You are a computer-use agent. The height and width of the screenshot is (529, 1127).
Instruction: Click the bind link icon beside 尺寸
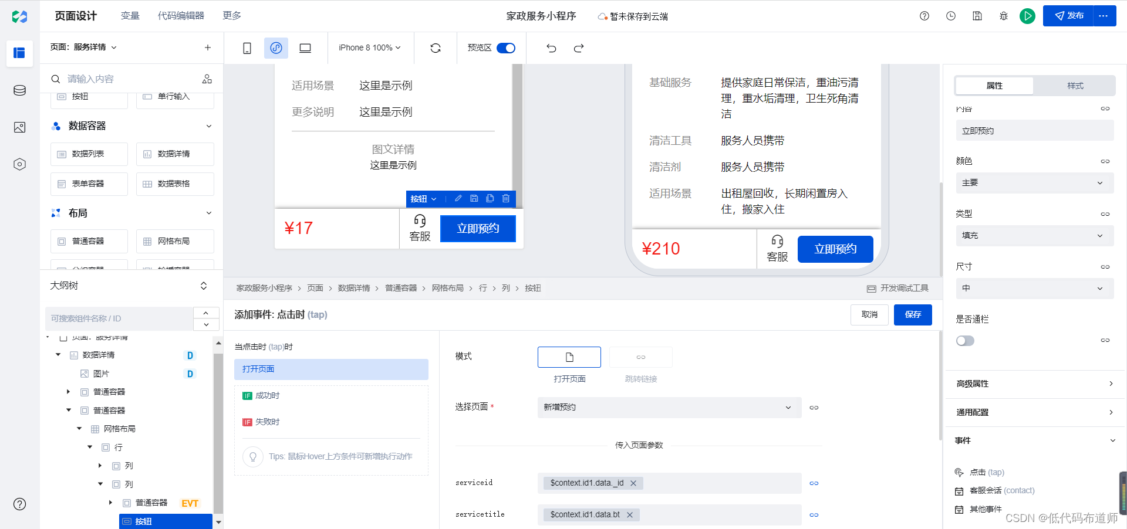pos(1105,267)
